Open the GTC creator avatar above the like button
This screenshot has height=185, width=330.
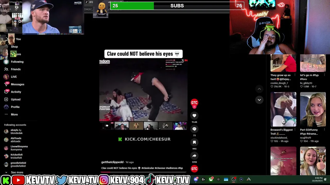[x=194, y=103]
